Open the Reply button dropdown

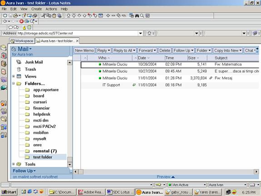click(109, 50)
